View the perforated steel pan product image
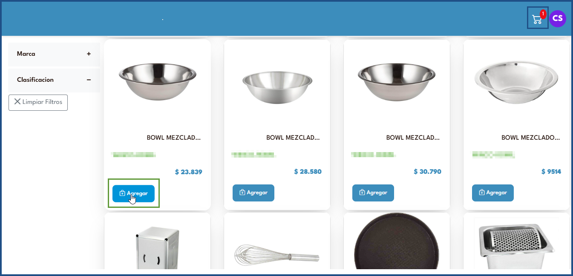573x276 pixels. (x=516, y=243)
